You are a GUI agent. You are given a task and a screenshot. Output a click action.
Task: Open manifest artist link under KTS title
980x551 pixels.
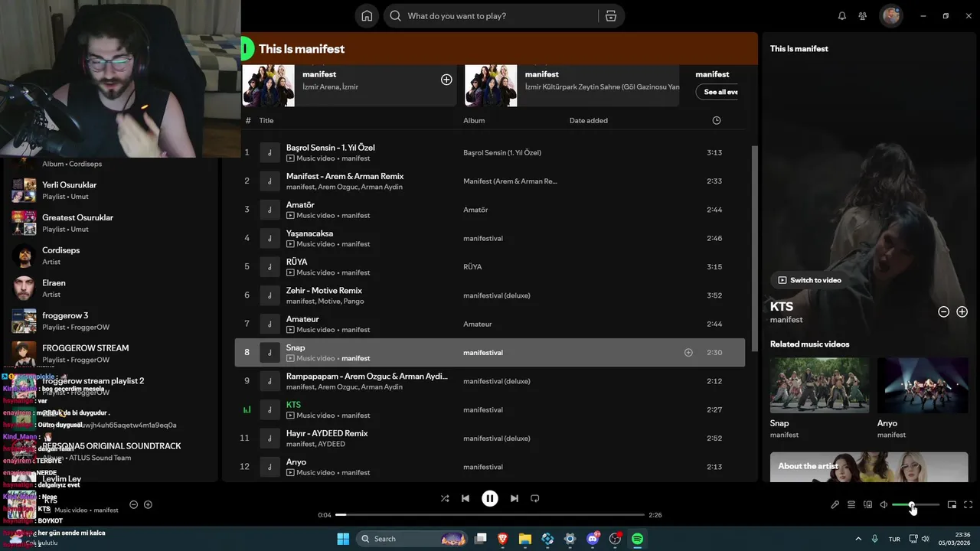[x=786, y=320]
